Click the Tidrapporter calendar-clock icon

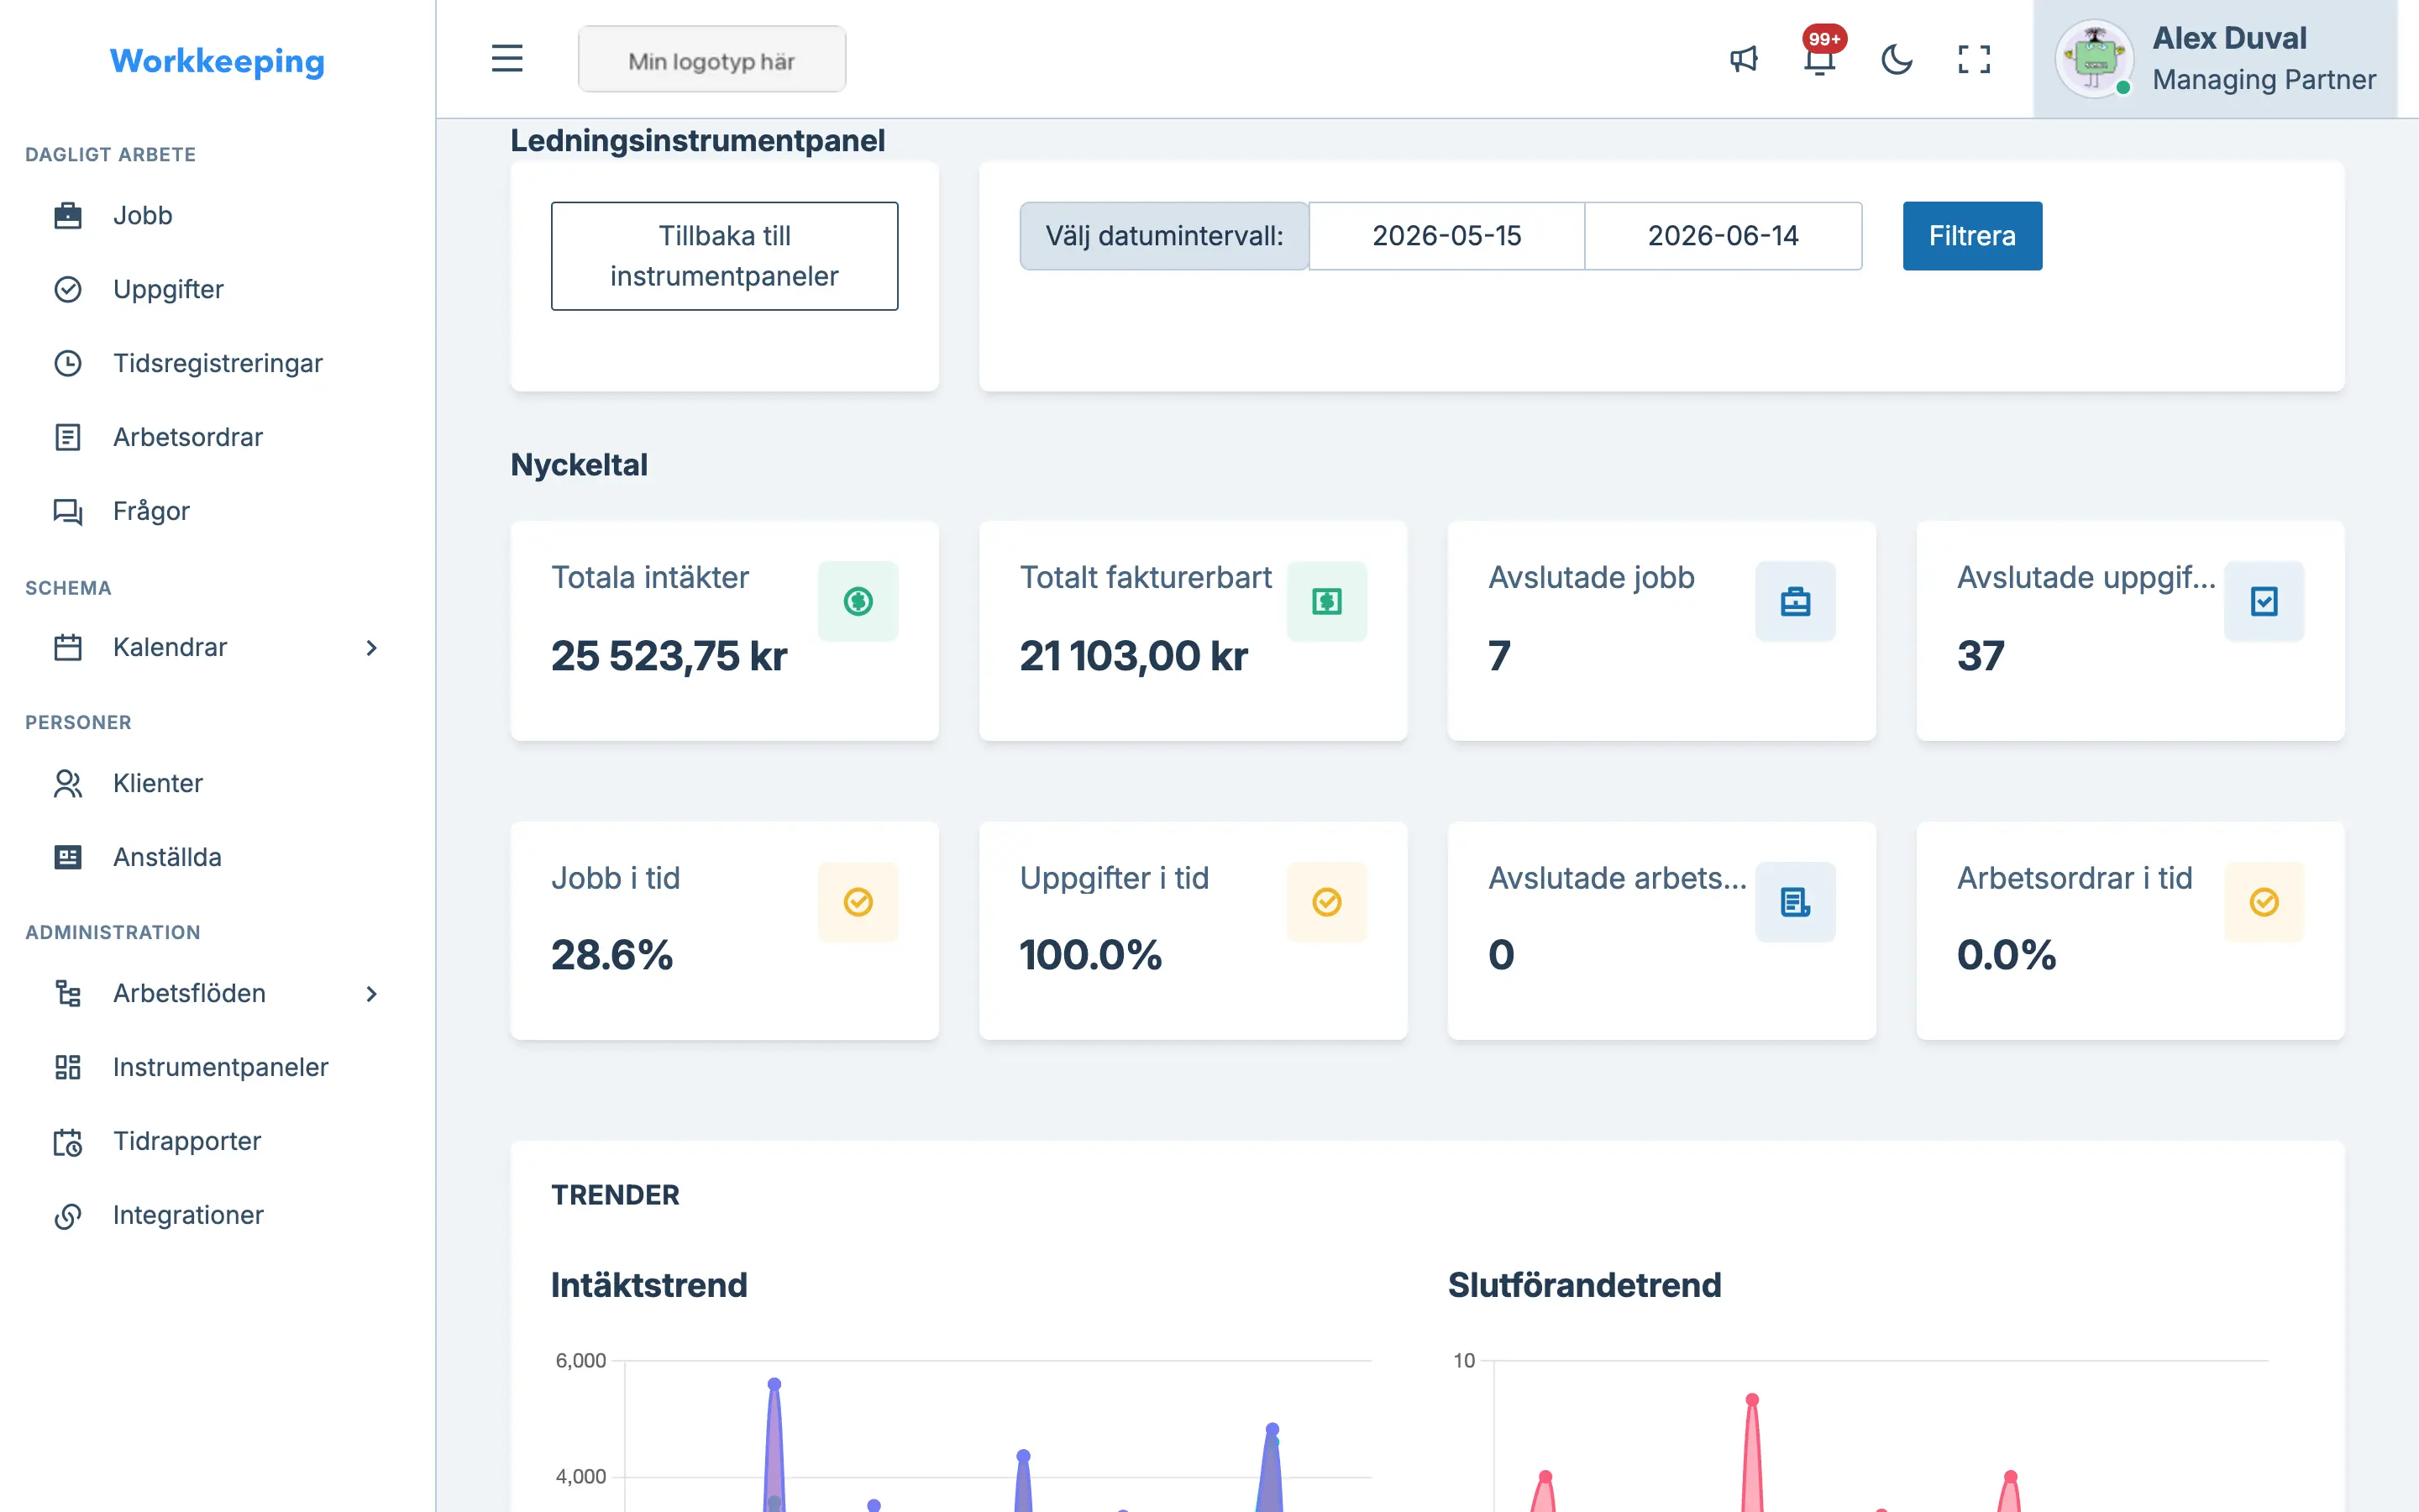[x=68, y=1141]
